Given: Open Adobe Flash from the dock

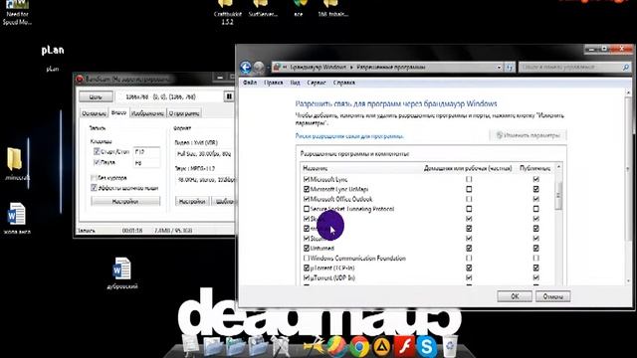Looking at the screenshot, I should coord(404,347).
